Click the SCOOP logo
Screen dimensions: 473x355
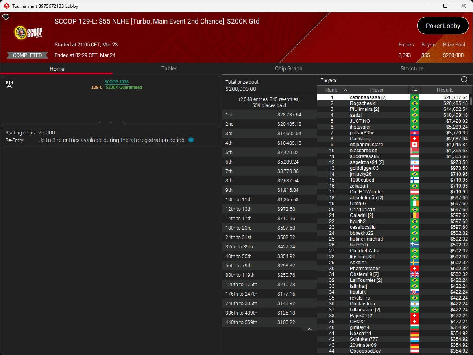click(28, 33)
